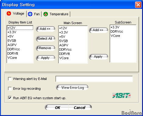Viewport: 143px width, 116px height.
Task: Click Add >> next to Display Item List
Action: pos(46,29)
